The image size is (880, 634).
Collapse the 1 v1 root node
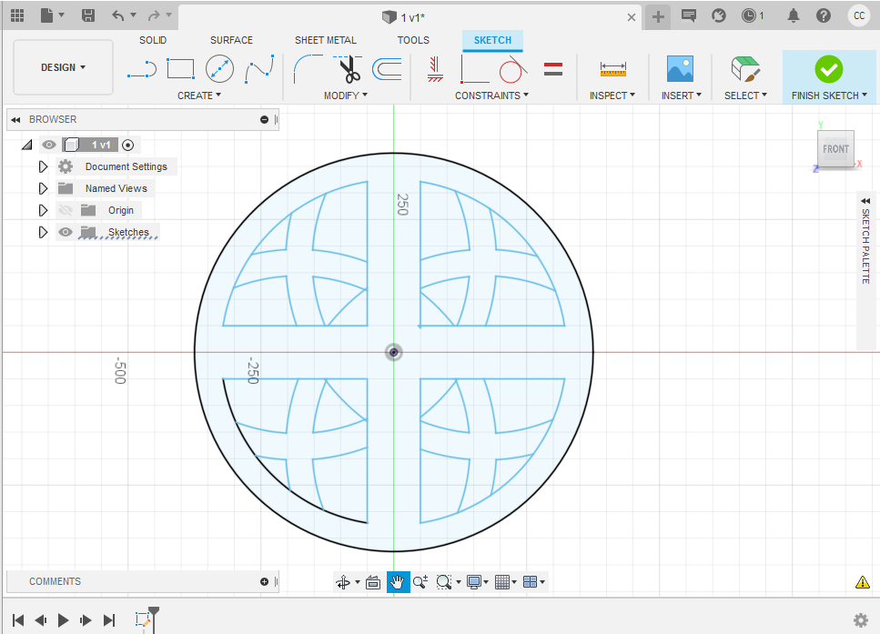coord(27,146)
